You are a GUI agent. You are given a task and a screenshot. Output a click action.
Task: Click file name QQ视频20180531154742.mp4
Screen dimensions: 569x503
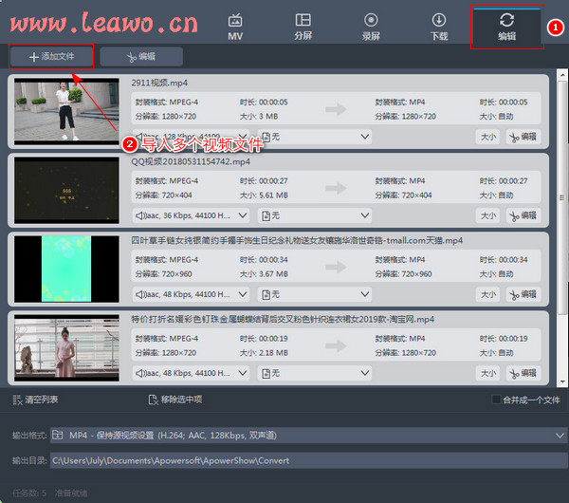pyautogui.click(x=191, y=161)
